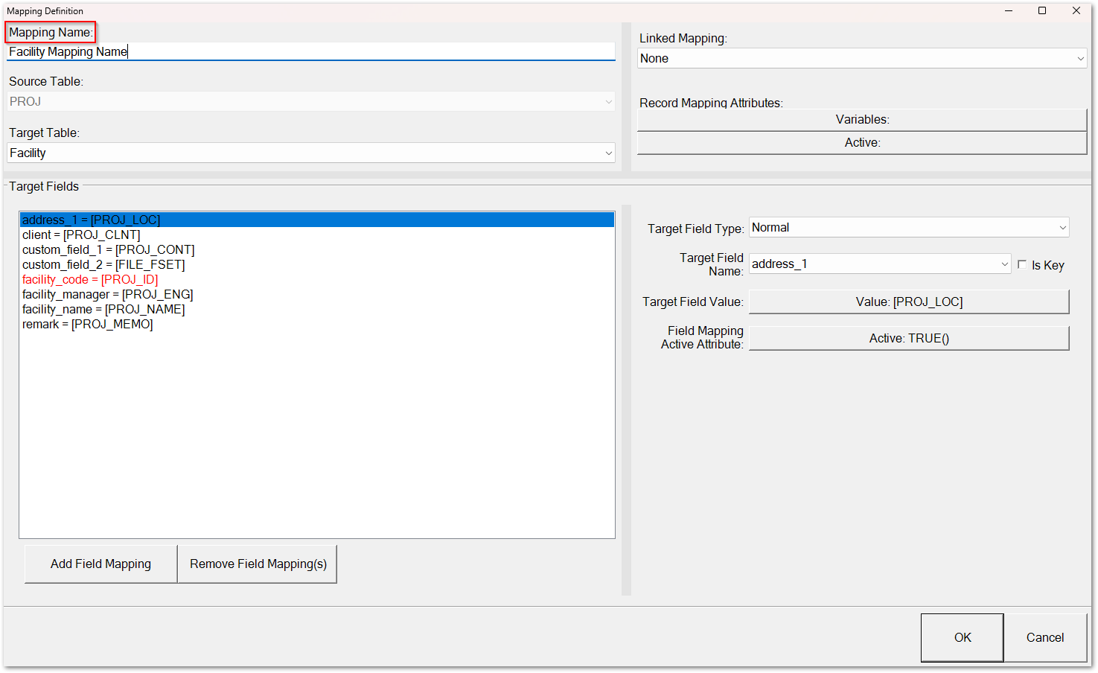Click the Remove Field Mapping(s) button
The width and height of the screenshot is (1098, 673).
257,564
